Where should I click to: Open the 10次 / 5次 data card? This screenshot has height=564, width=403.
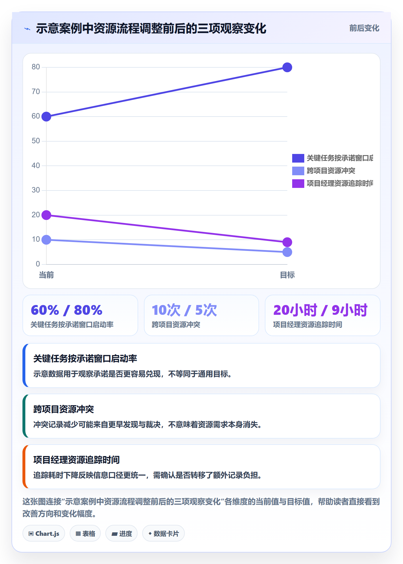coord(201,315)
